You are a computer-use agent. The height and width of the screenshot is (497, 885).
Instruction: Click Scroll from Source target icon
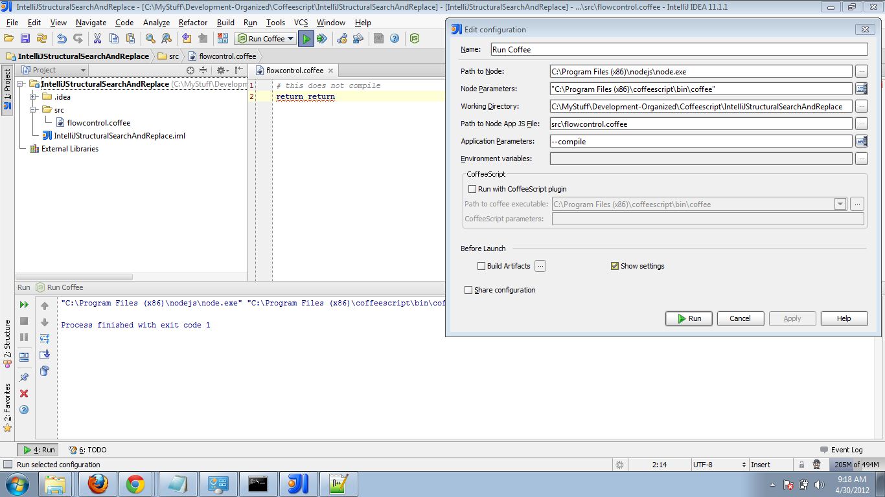coord(190,70)
